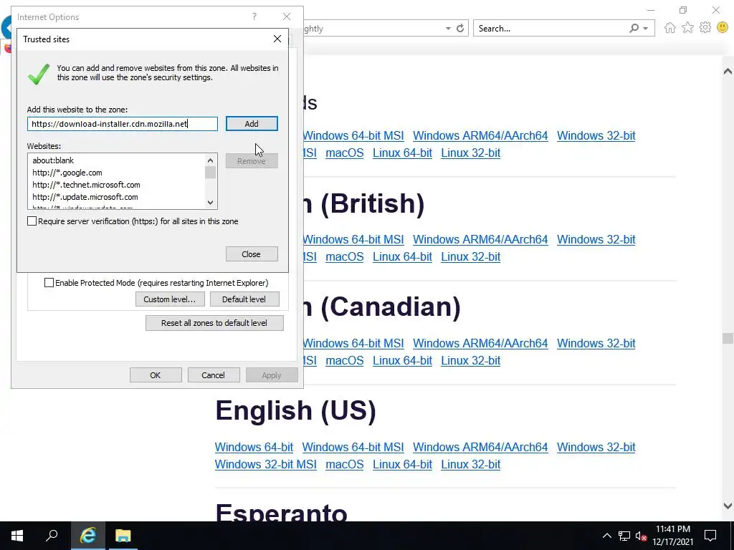Click Internet Explorer taskbar icon
The height and width of the screenshot is (550, 734).
pos(88,536)
